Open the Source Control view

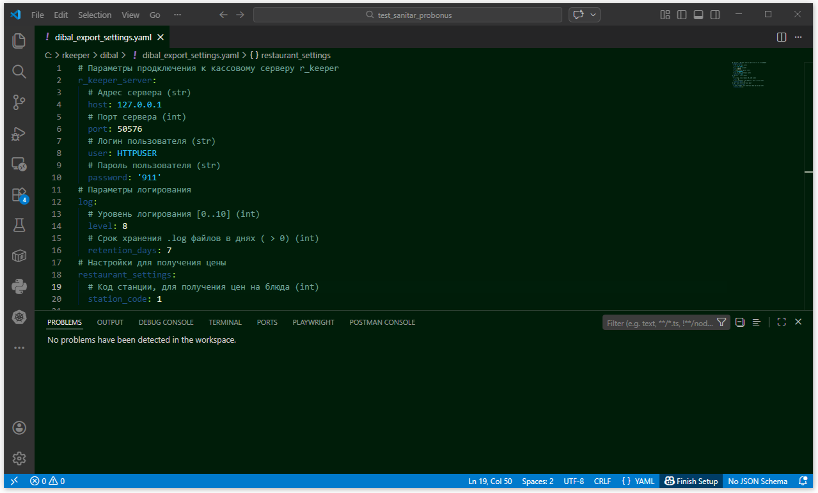click(19, 102)
